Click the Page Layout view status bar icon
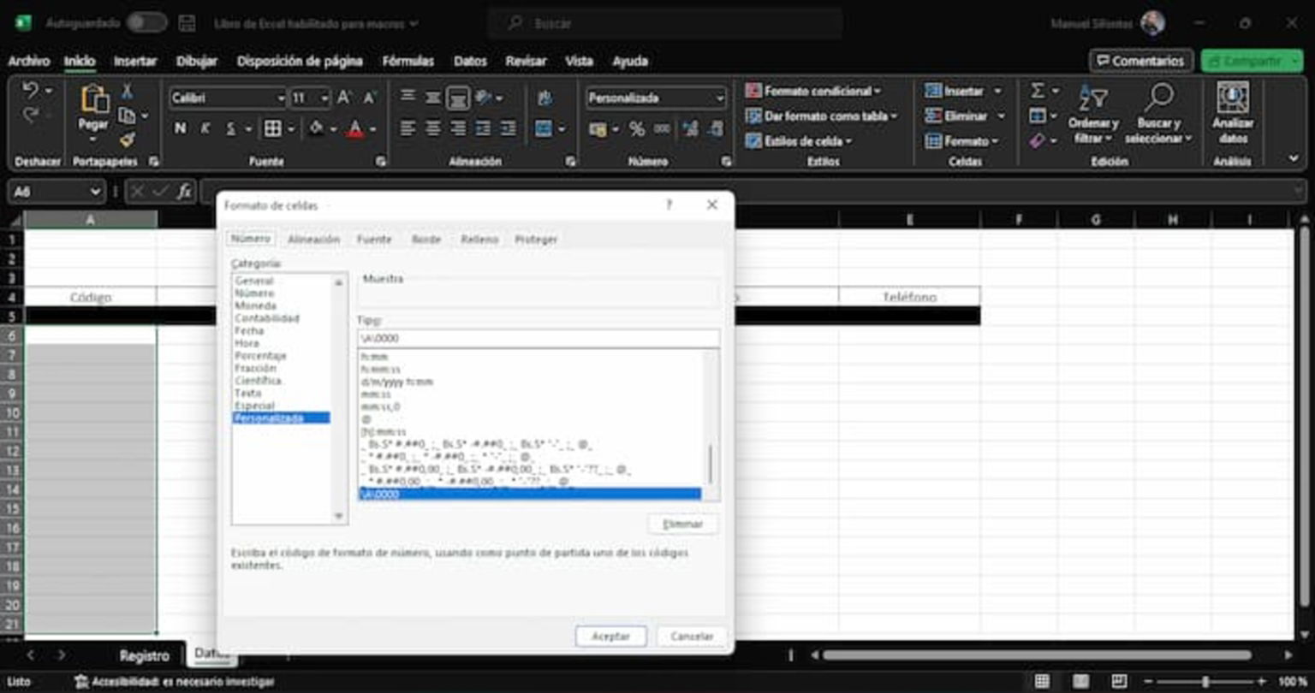 point(1080,682)
